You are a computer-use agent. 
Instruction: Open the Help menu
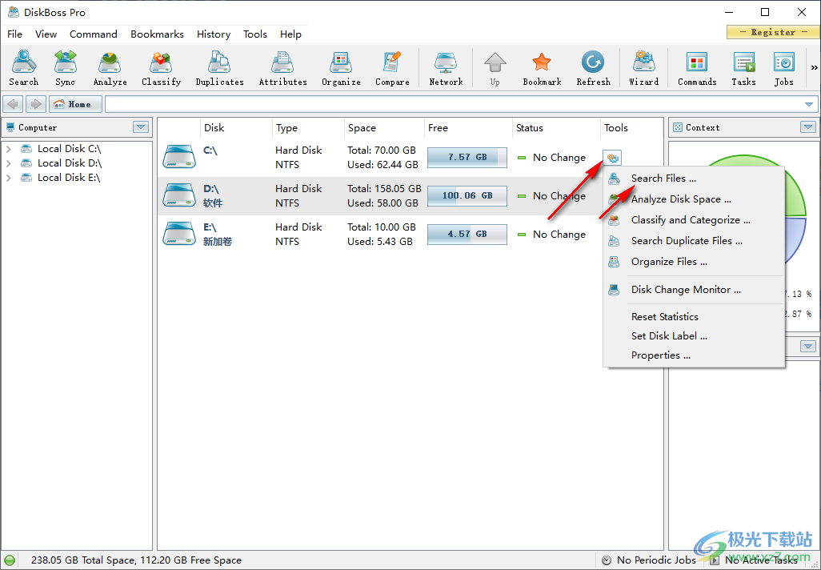(x=290, y=34)
